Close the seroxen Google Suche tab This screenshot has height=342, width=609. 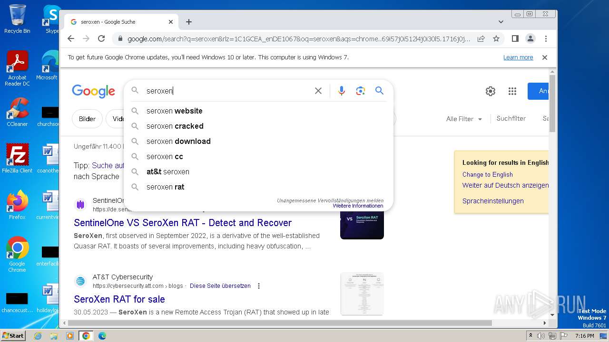pos(171,22)
